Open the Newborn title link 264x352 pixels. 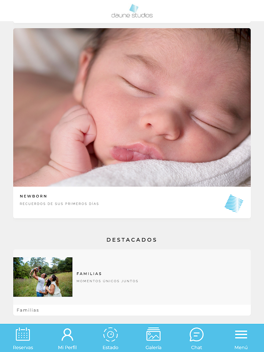[x=33, y=196]
